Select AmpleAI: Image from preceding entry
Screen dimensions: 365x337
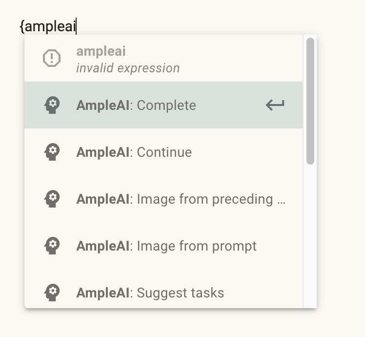pos(163,199)
